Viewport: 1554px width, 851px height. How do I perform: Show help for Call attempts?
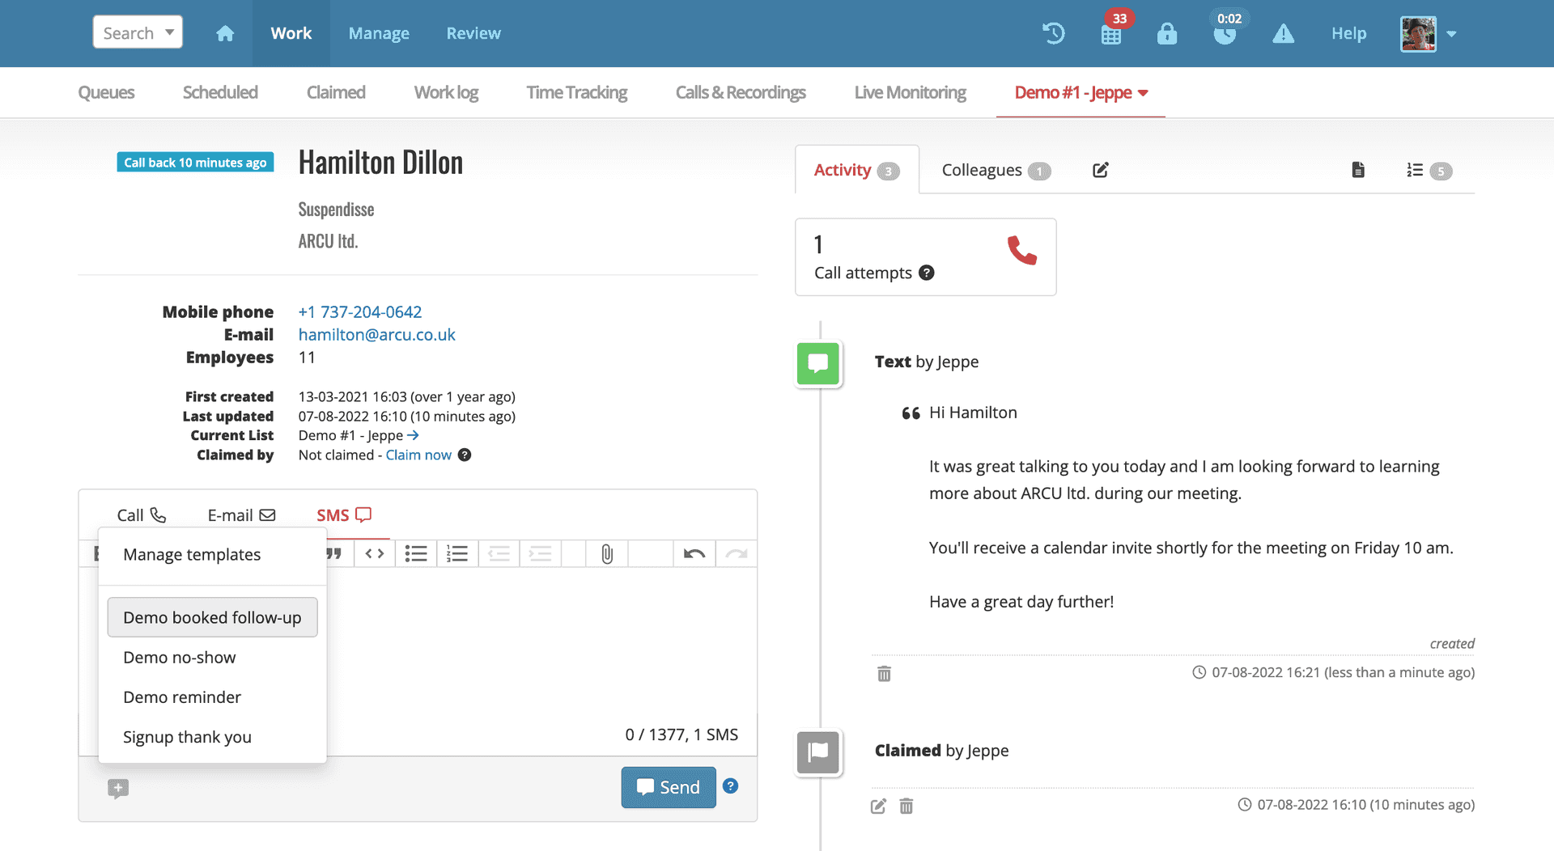click(927, 273)
